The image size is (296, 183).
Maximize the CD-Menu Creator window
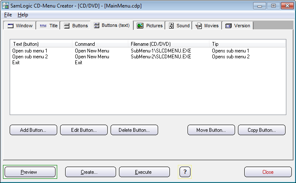coord(273,6)
